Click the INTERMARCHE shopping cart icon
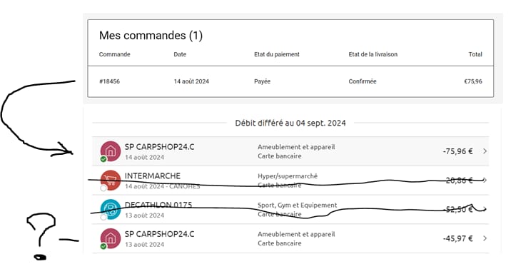This screenshot has height=269, width=511. point(111,180)
